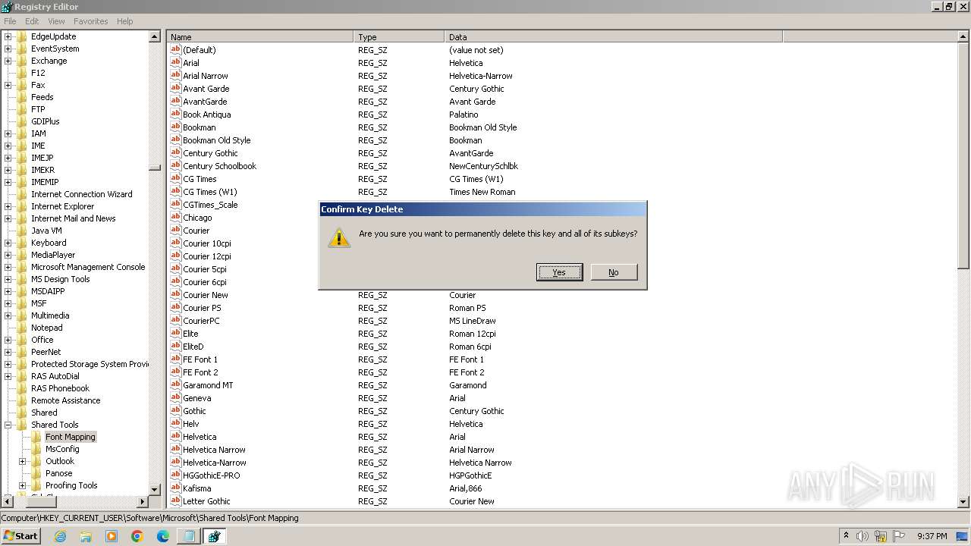Click the Century Gothic value icon
Viewport: 971px width, 546px height.
175,153
